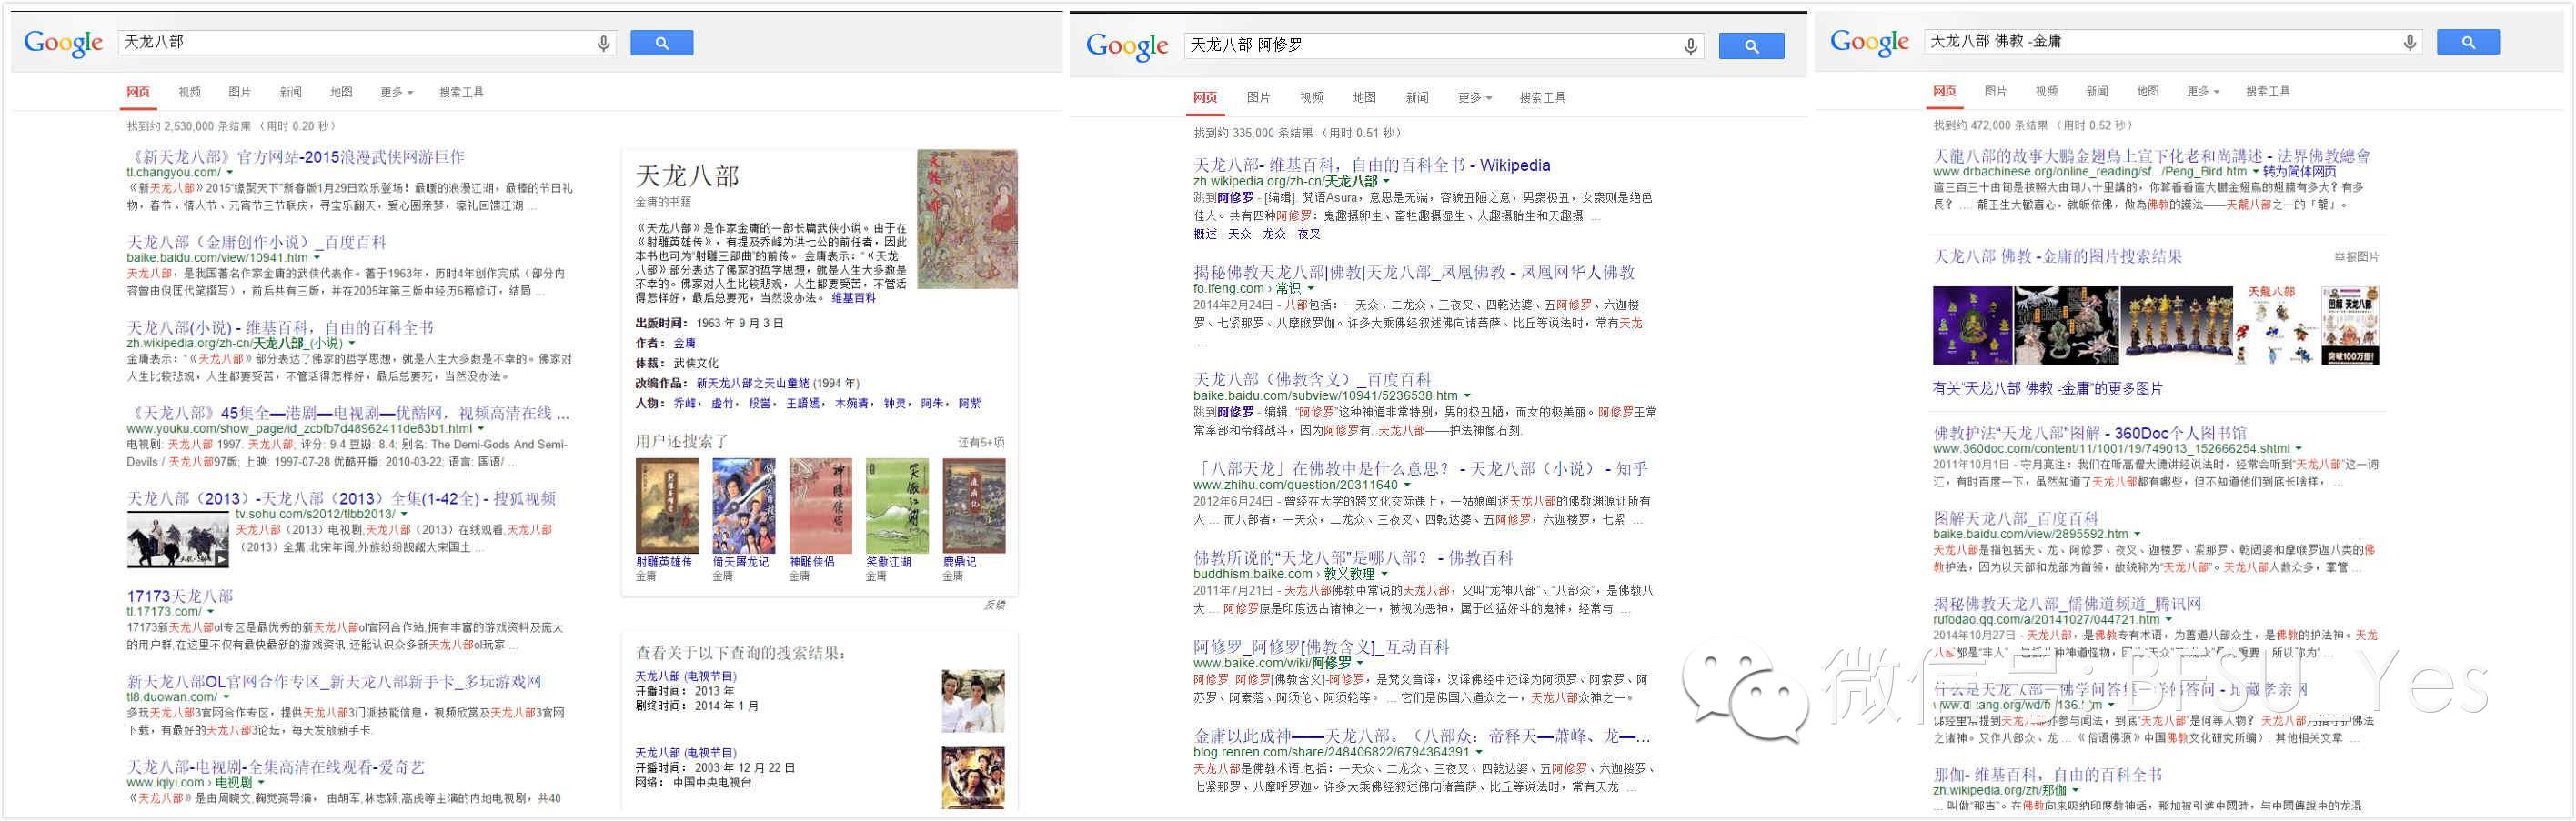Click the character link 乔峰 beside 人物

[684, 404]
